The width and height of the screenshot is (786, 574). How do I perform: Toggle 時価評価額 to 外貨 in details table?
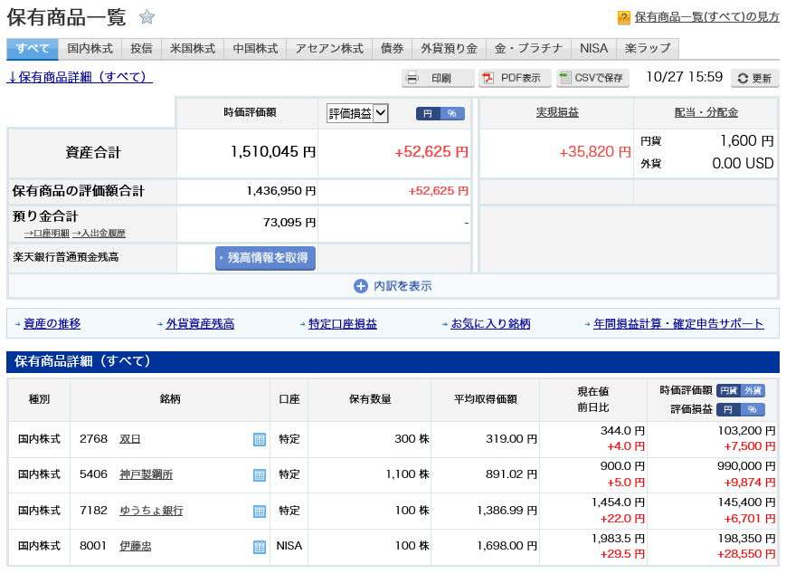pyautogui.click(x=753, y=391)
